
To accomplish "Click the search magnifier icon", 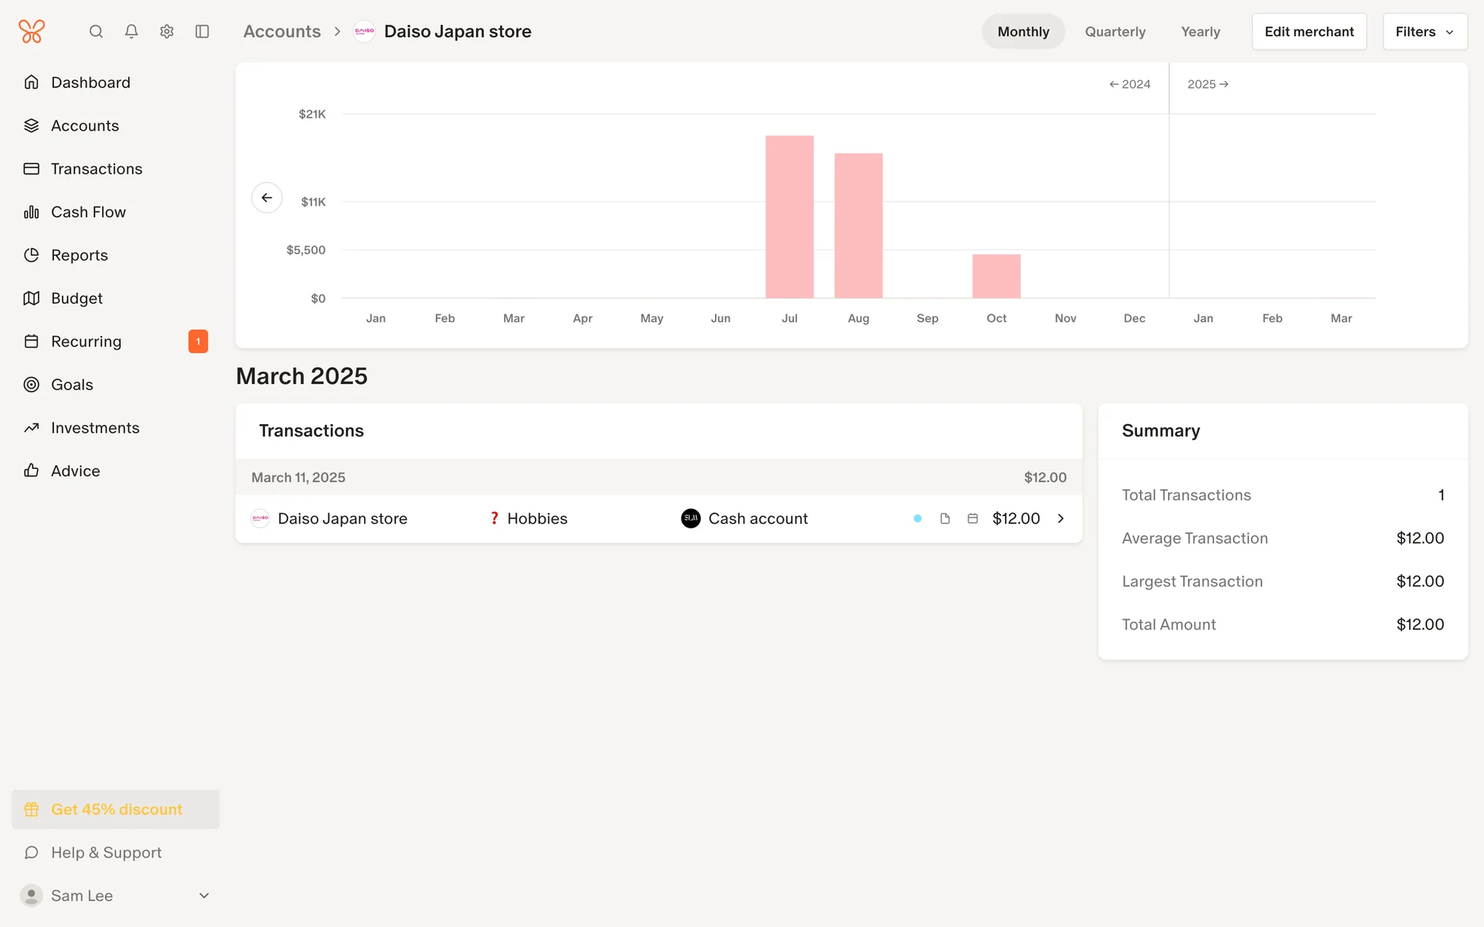I will click(x=96, y=32).
